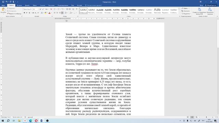Expand the styles gallery
Screen dimensions: 219x123
[179, 13]
